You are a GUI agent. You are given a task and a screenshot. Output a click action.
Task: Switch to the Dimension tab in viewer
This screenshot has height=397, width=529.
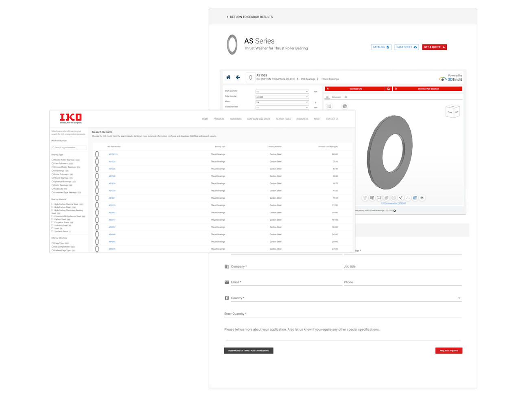tap(337, 97)
